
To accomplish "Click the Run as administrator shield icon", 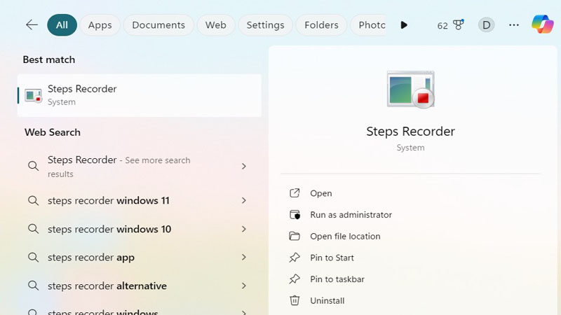I will point(295,215).
